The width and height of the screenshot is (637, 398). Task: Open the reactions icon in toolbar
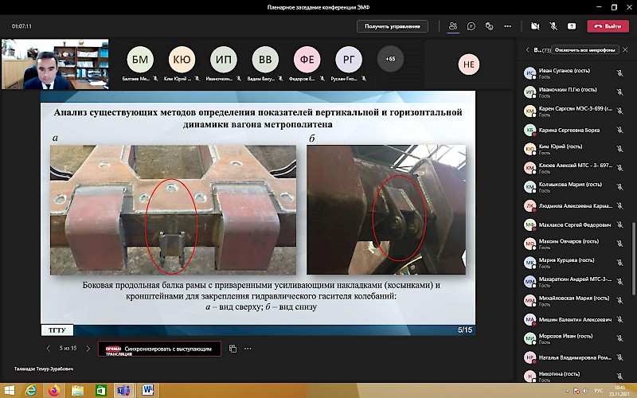[x=490, y=26]
